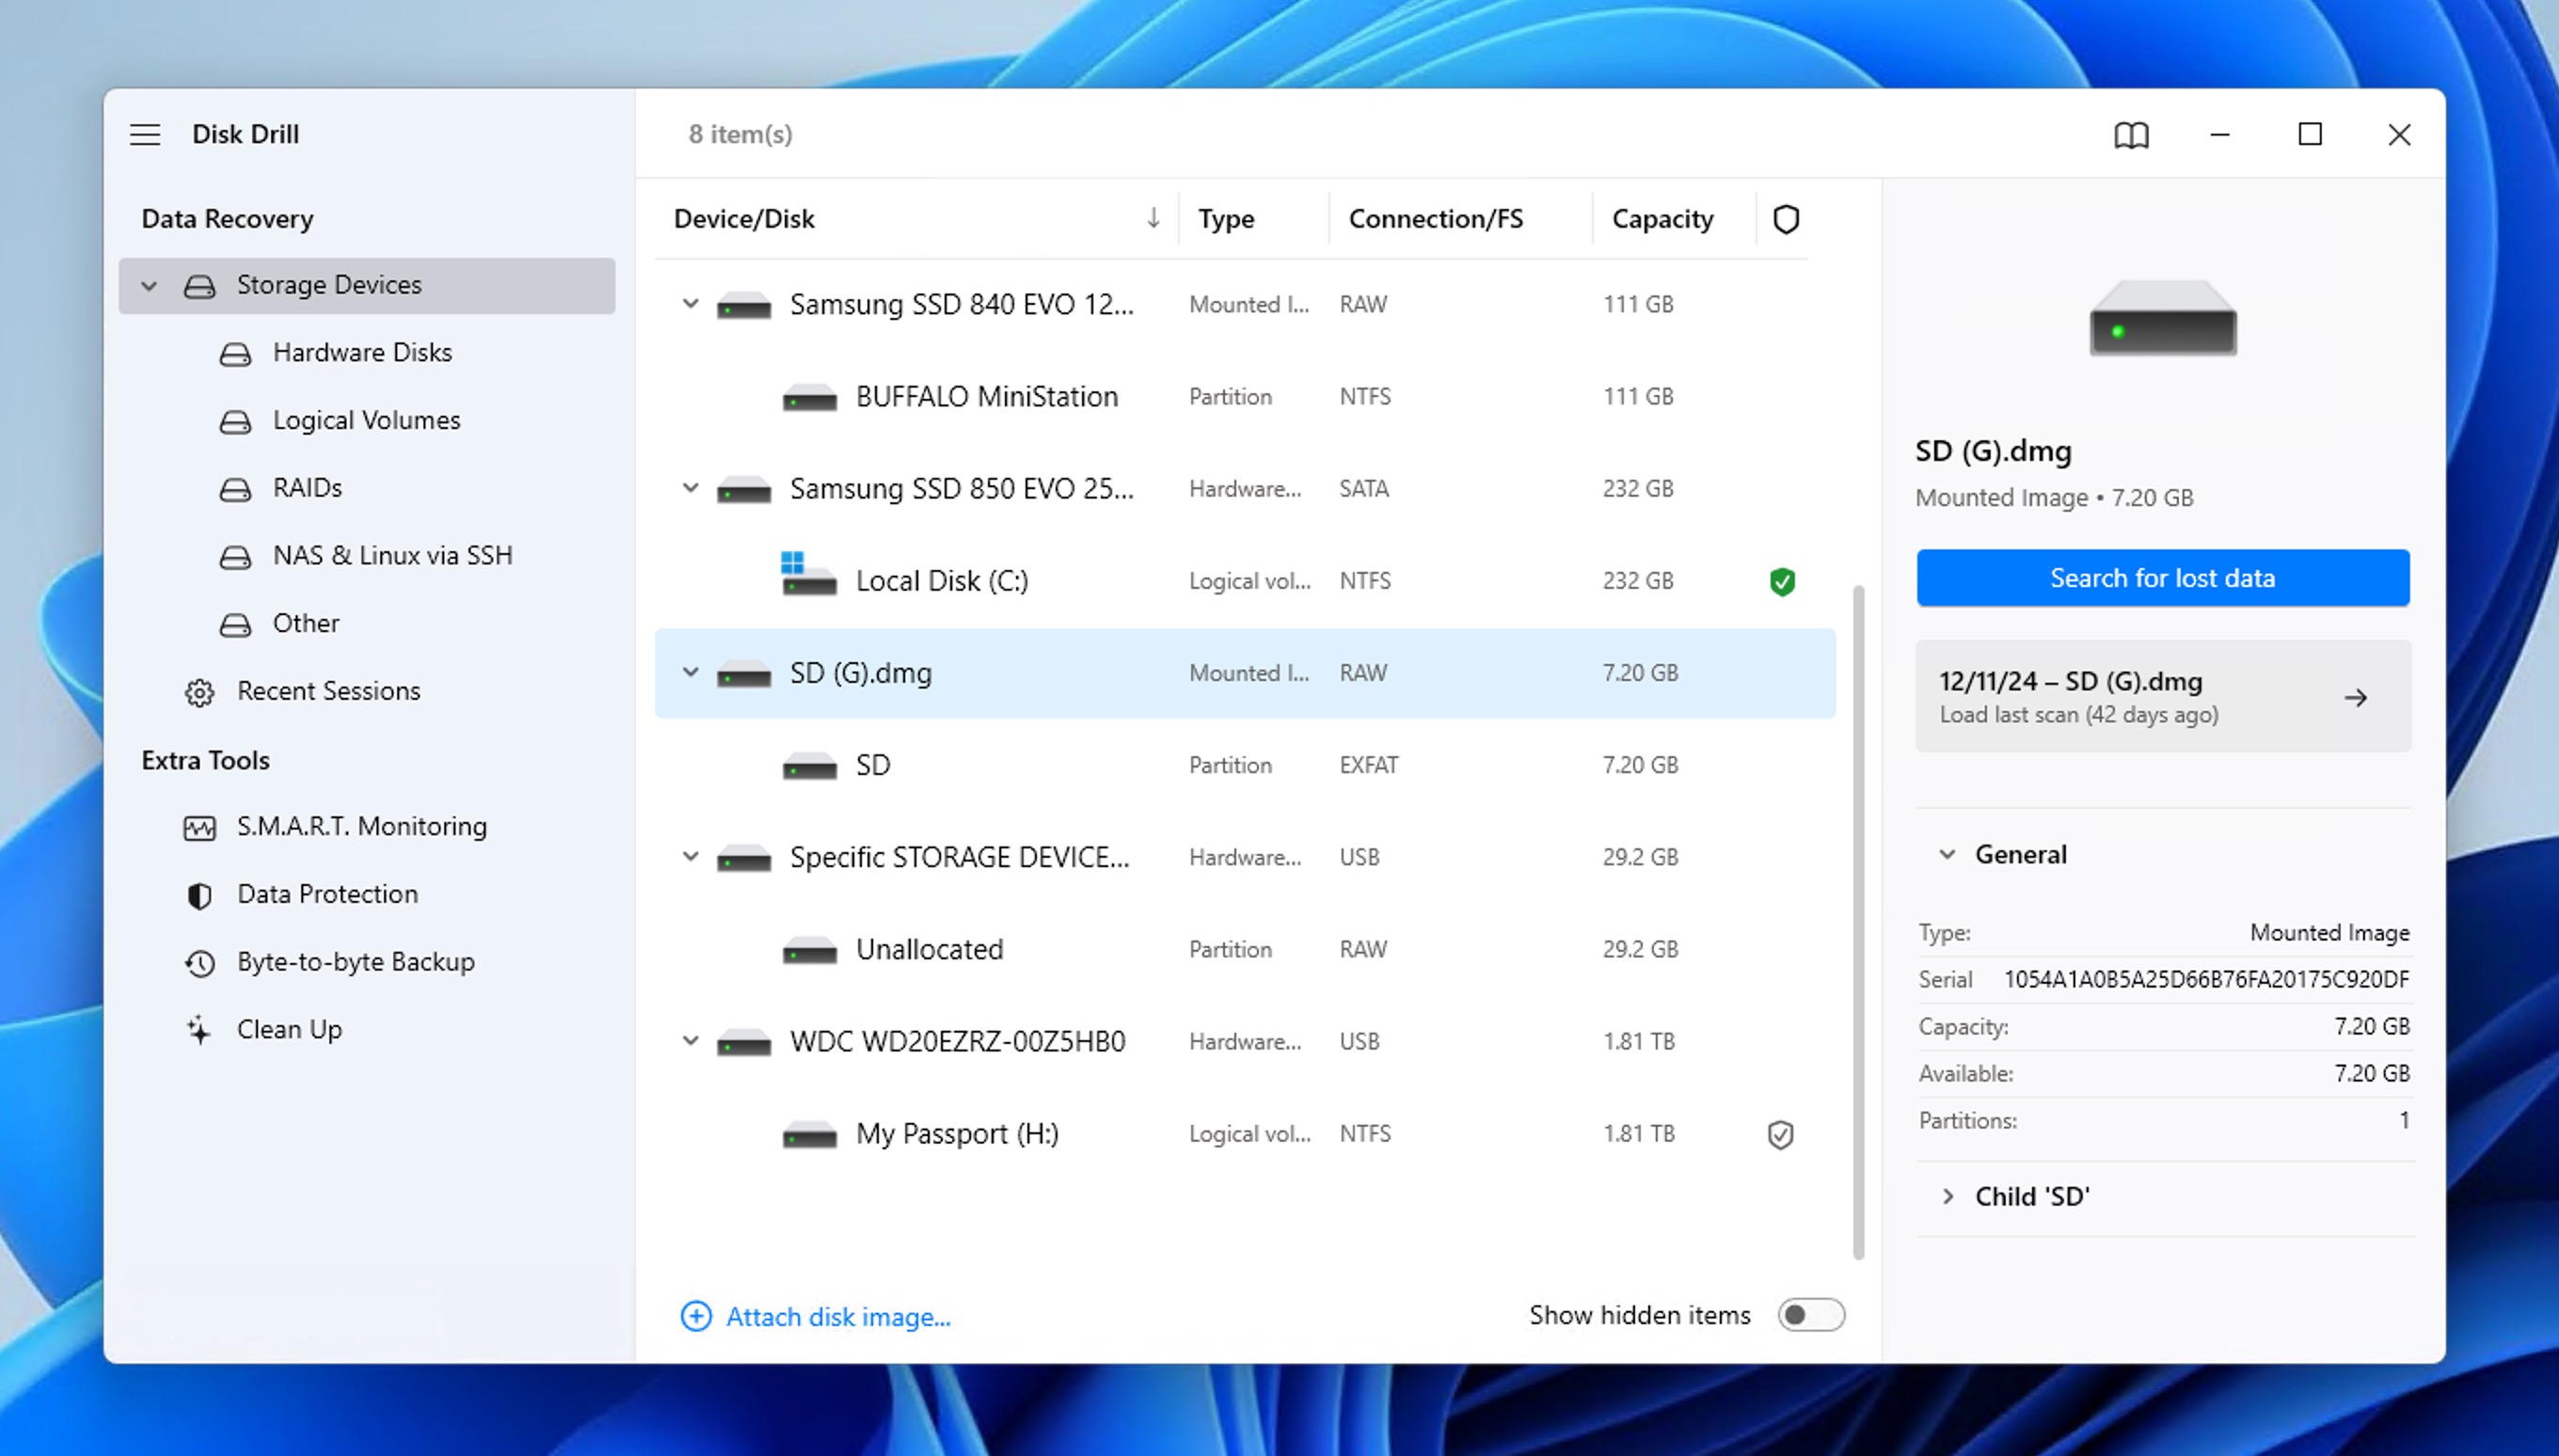Click the drive icon of Samsung SSD 840 EVO
This screenshot has height=1456, width=2559.
pyautogui.click(x=744, y=305)
